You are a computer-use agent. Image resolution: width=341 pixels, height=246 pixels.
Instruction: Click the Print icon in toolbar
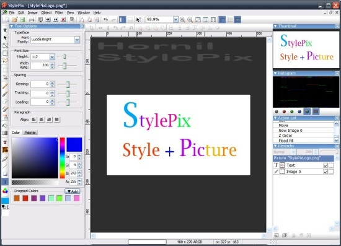pos(32,20)
